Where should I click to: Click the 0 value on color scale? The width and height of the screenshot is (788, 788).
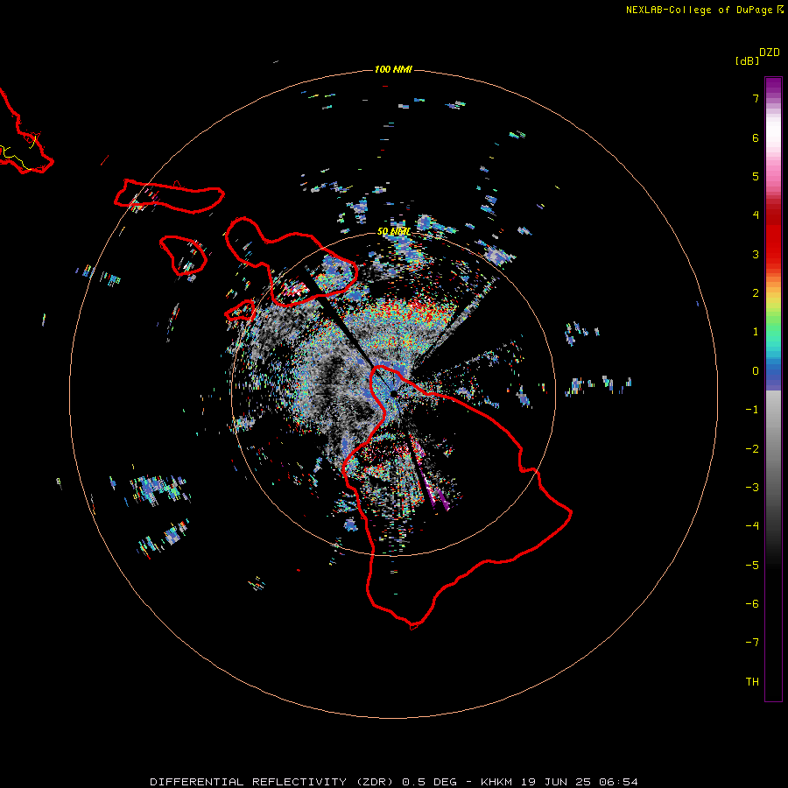point(756,371)
